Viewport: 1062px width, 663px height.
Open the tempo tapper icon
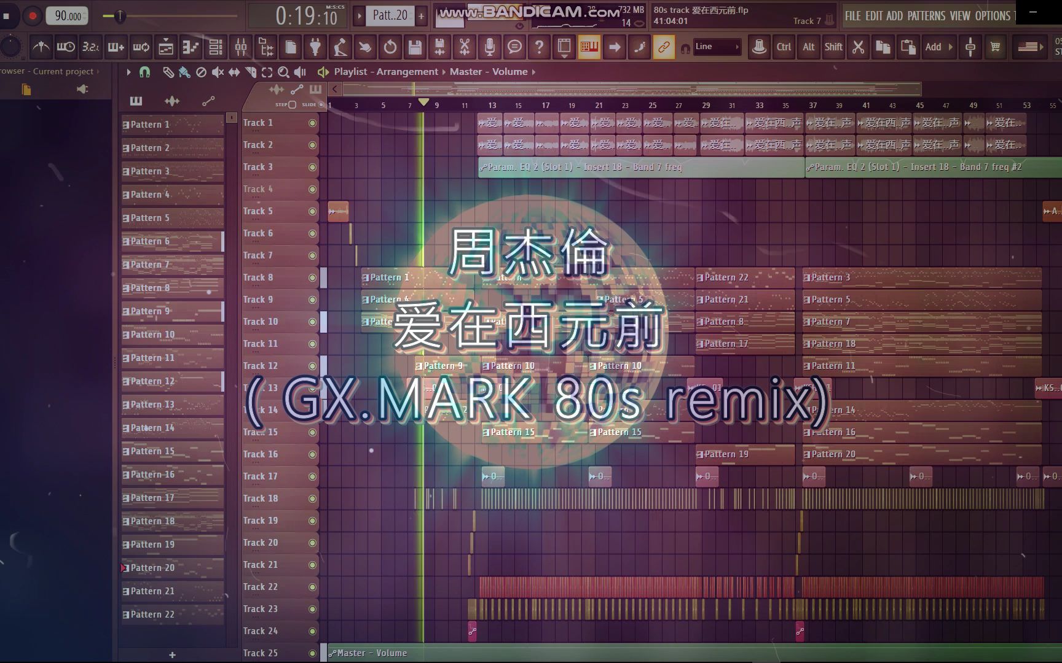340,47
